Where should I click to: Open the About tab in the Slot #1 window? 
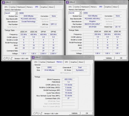tap(51, 7)
